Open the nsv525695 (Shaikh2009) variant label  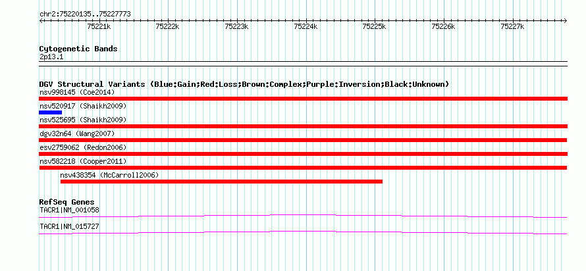click(83, 120)
